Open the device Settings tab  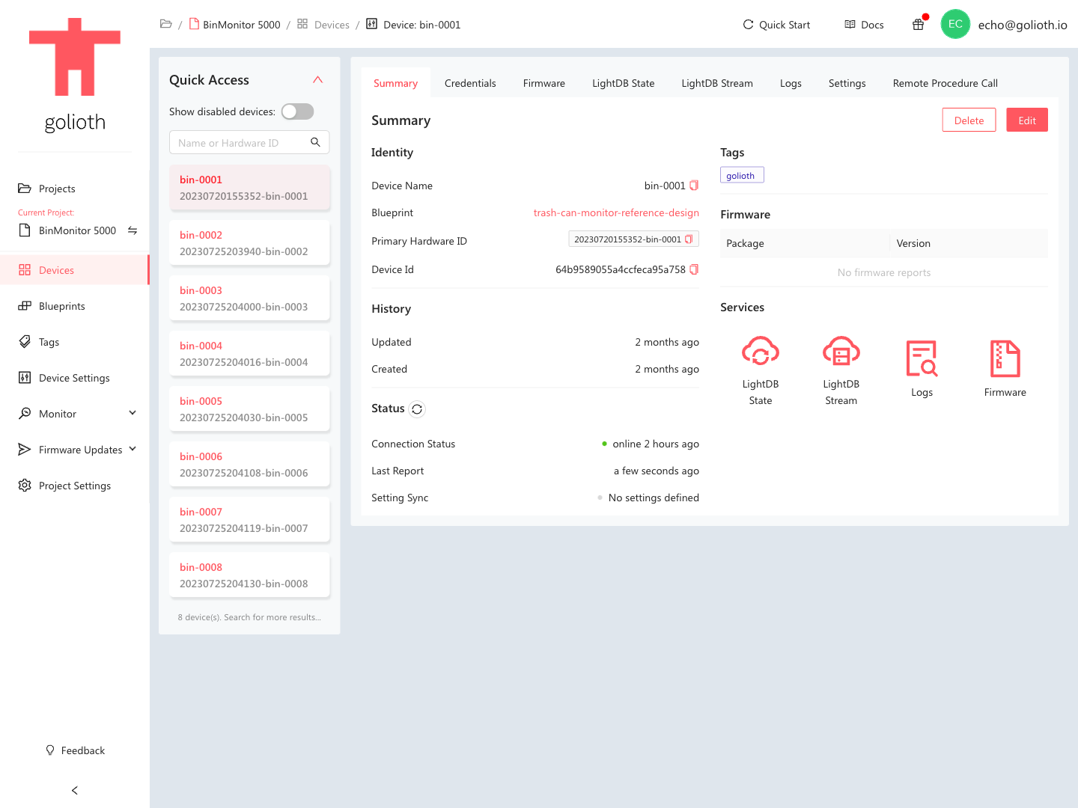(847, 83)
